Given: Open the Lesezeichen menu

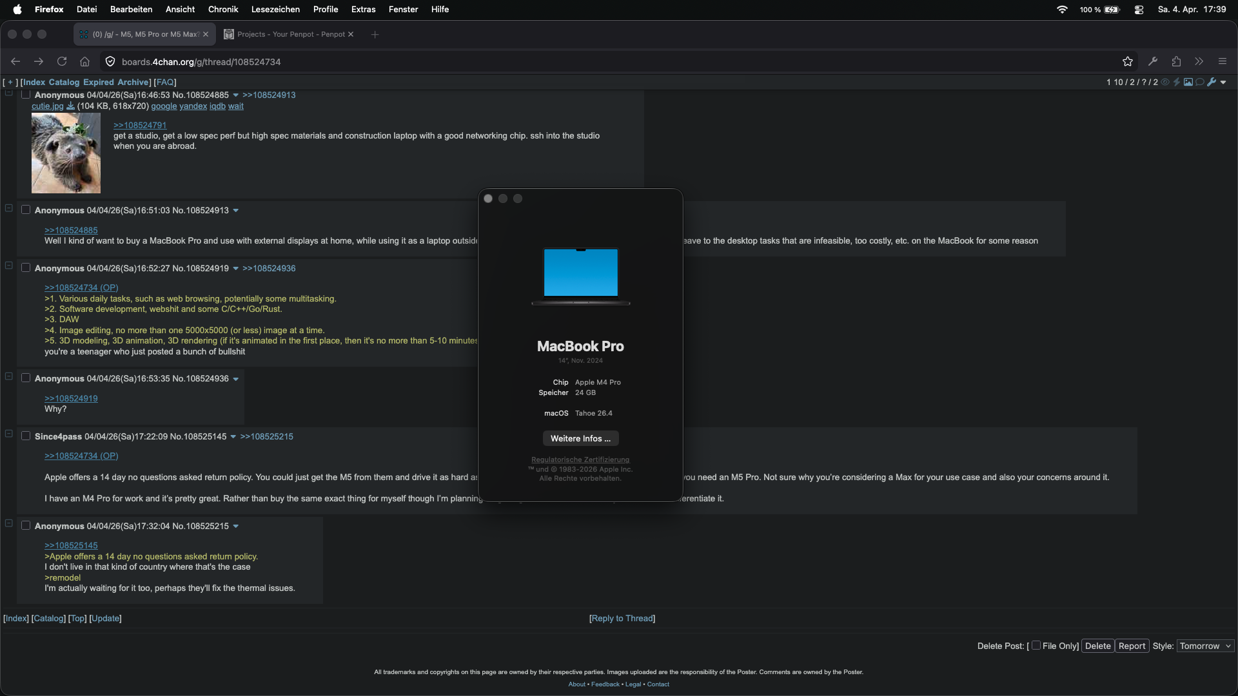Looking at the screenshot, I should click(275, 9).
